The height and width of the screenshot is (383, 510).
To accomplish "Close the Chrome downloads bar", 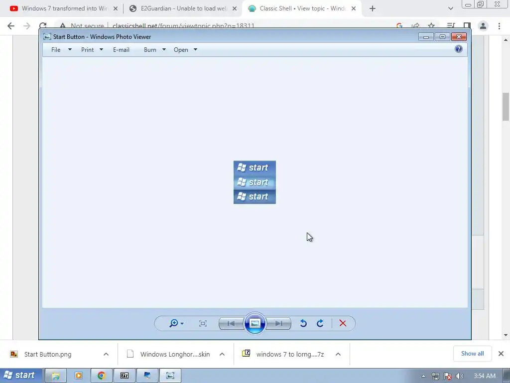I will [501, 354].
